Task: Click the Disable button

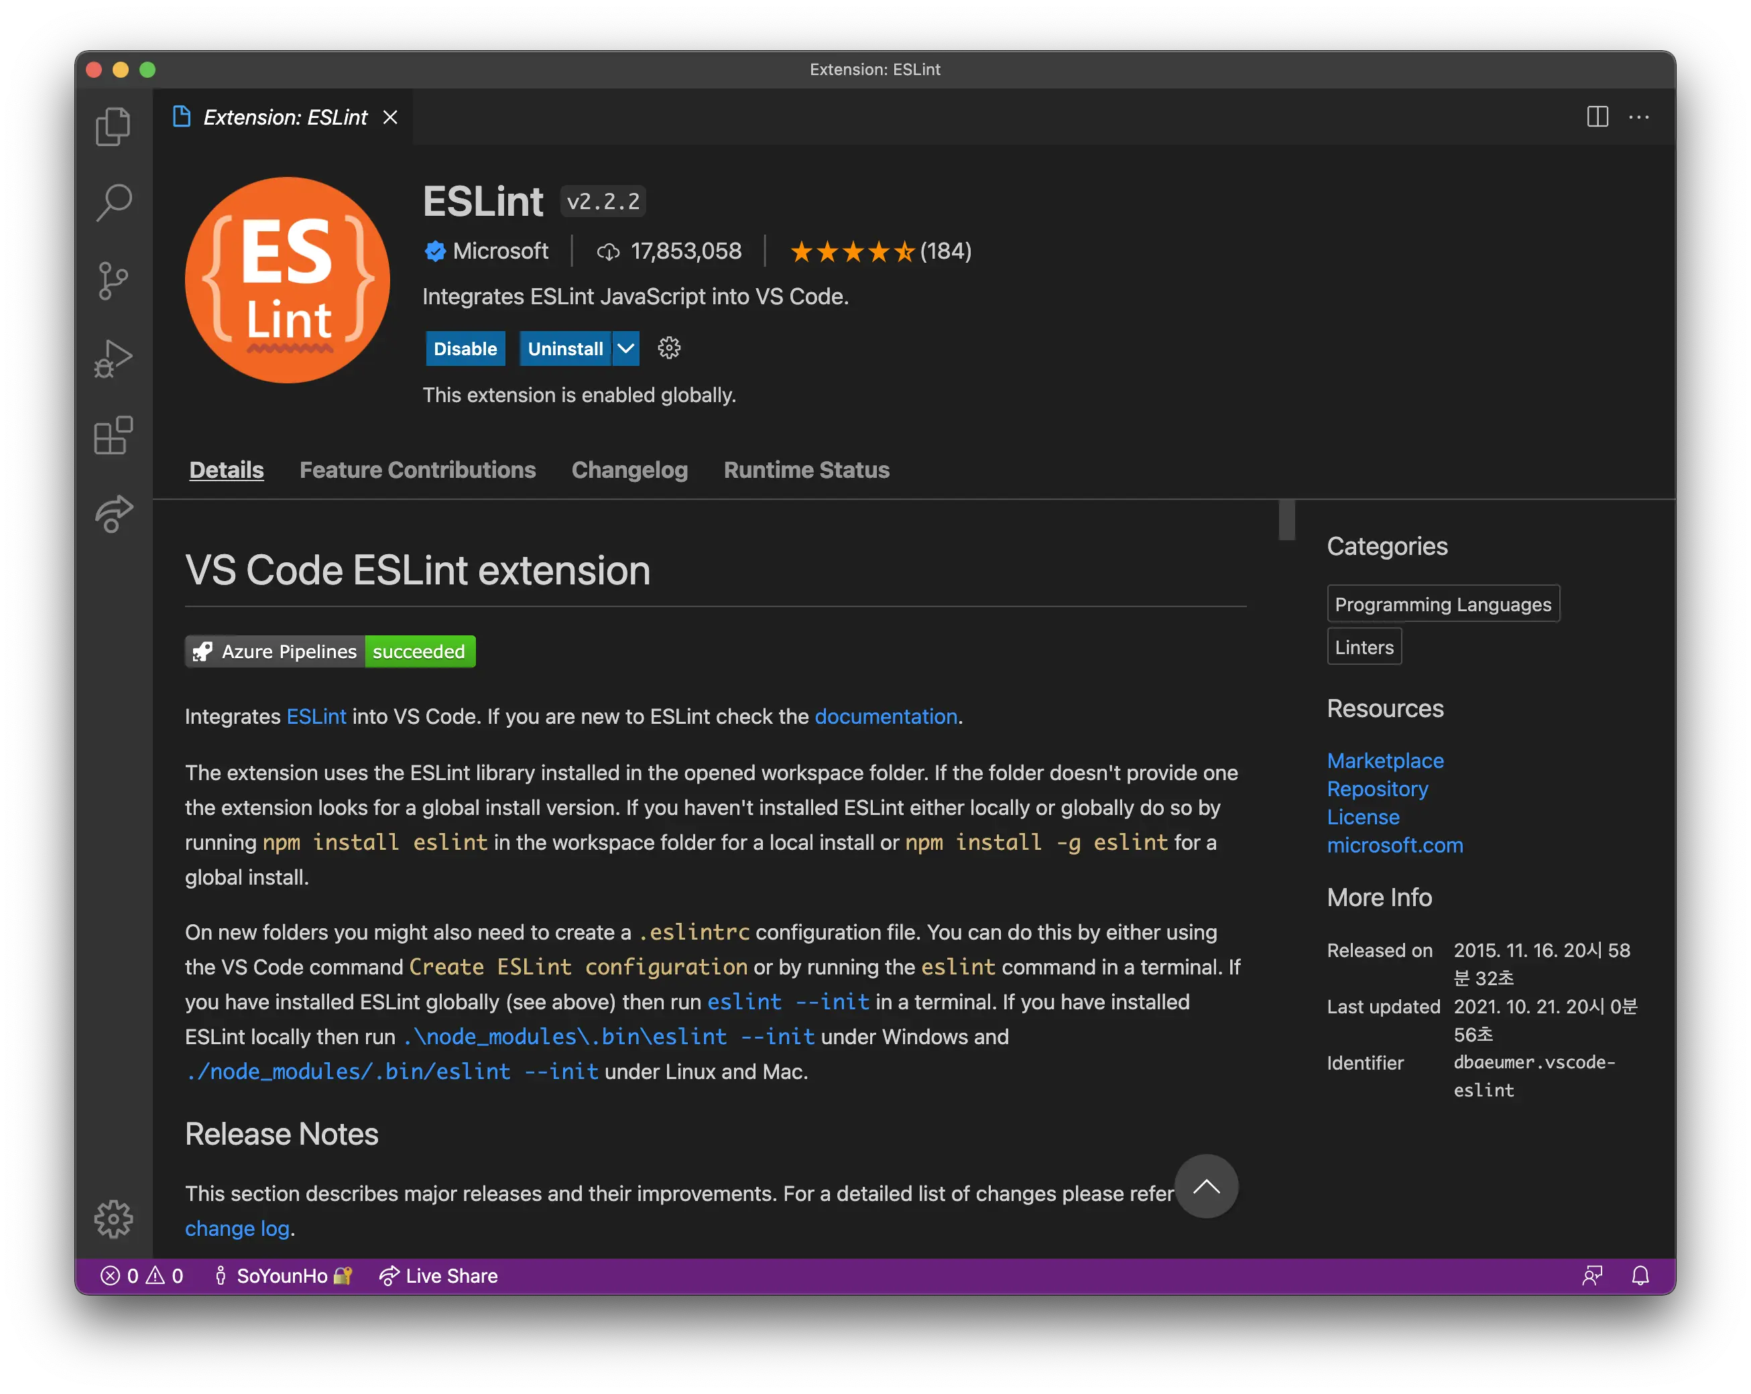Action: 465,348
